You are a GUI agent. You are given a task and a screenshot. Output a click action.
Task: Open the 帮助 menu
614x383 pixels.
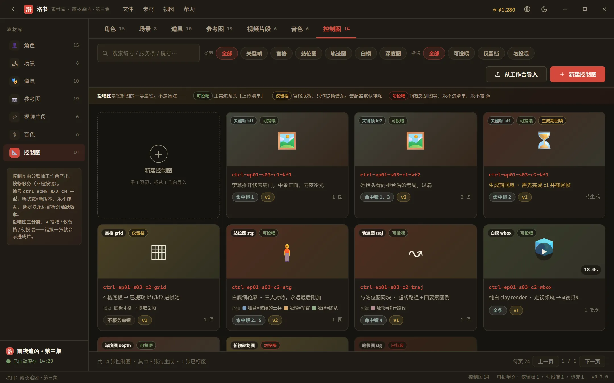pos(189,9)
